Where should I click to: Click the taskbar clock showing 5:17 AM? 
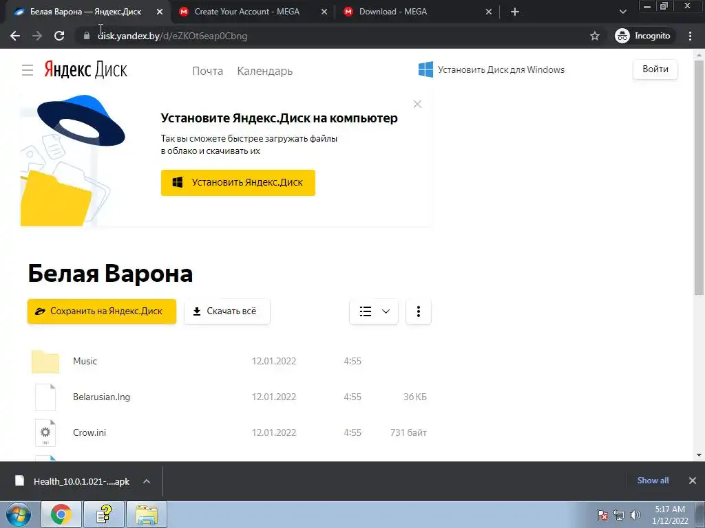click(x=670, y=515)
